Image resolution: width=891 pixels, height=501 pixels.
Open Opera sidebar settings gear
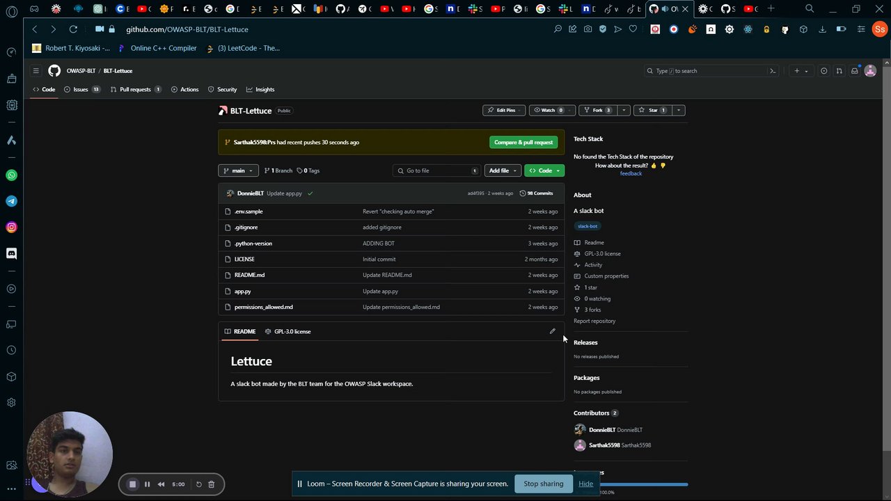tap(11, 403)
